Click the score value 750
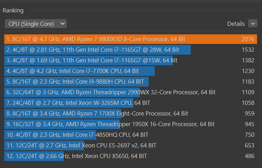The image size is (262, 168). (x=249, y=135)
